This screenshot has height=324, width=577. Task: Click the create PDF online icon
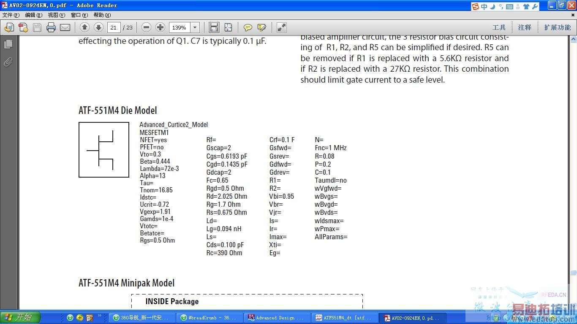pos(23,27)
